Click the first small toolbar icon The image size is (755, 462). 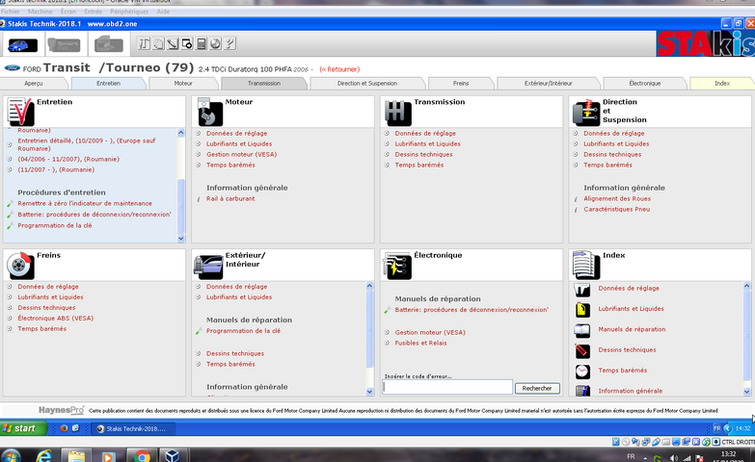point(144,43)
